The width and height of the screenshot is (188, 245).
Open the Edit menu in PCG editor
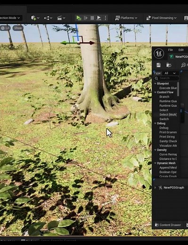point(181,50)
